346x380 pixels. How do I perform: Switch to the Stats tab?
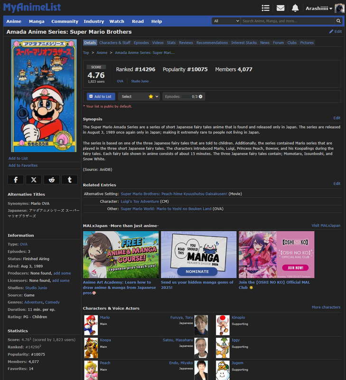coord(171,43)
